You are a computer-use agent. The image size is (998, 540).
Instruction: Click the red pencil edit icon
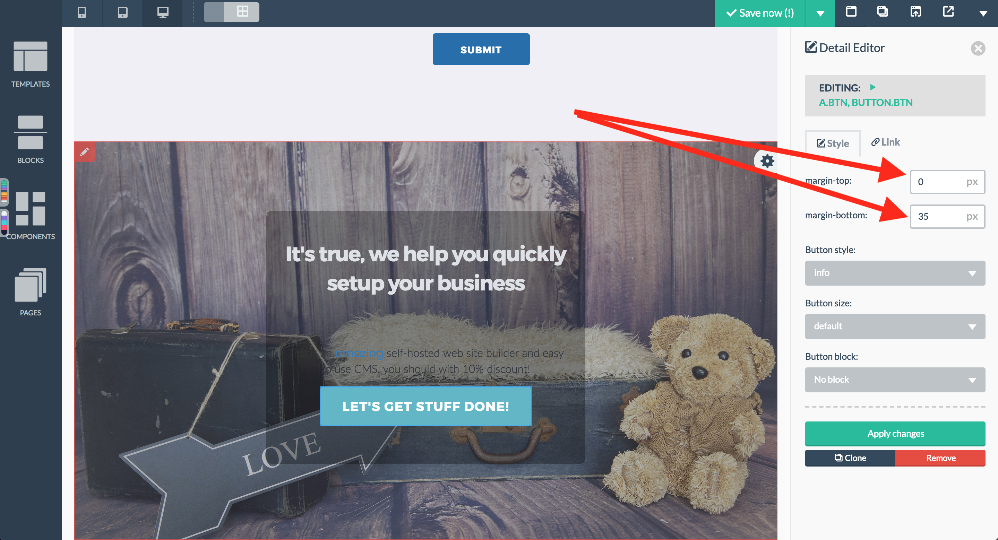(85, 152)
